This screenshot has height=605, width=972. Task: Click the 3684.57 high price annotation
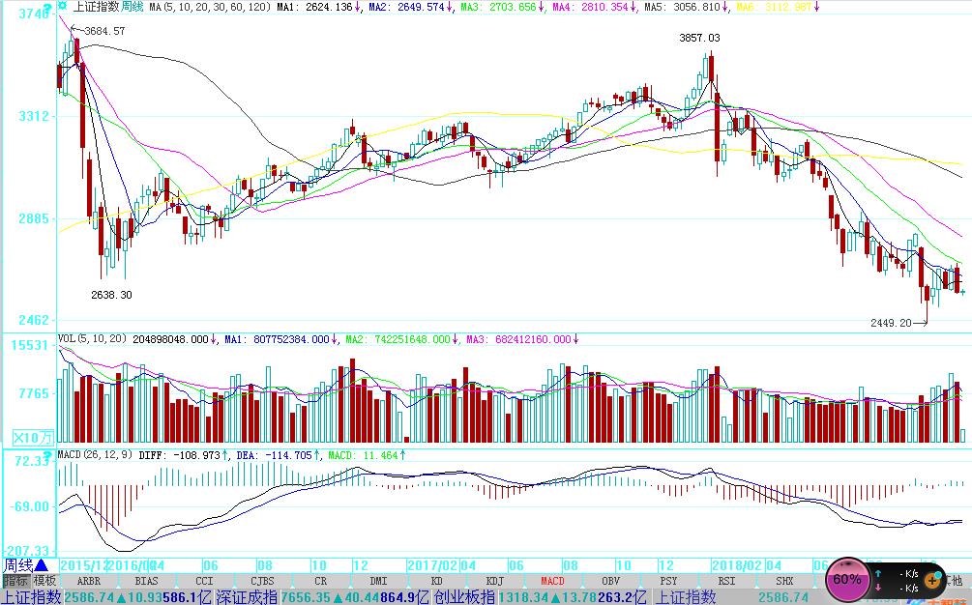104,31
